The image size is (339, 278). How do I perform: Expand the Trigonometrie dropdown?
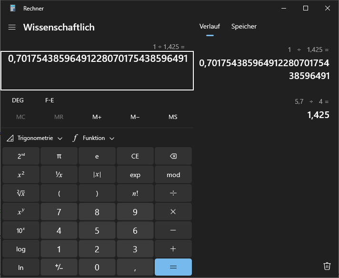(35, 138)
